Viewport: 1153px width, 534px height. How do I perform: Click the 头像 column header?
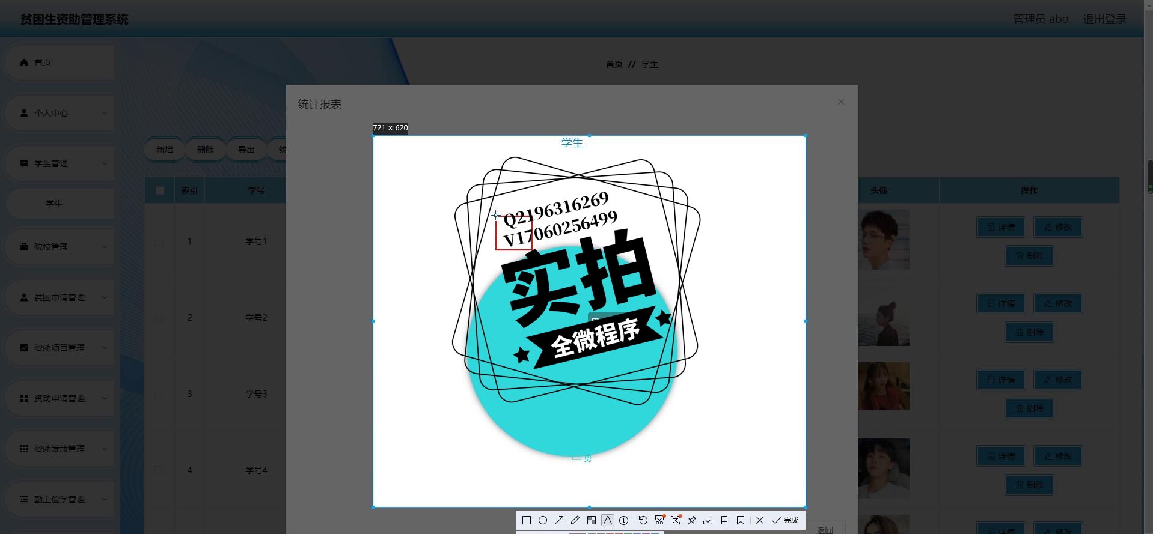(x=879, y=190)
